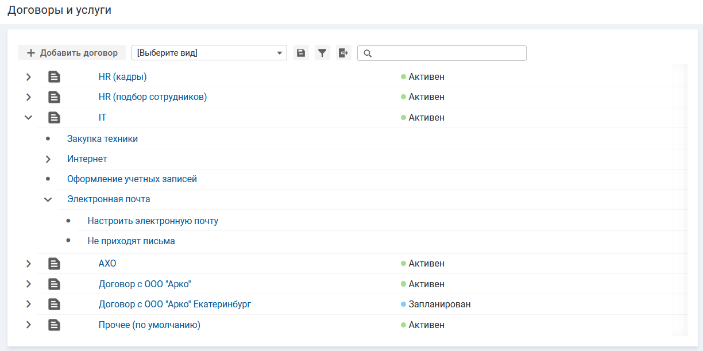Click the save view icon in toolbar
Screen dimensions: 703x351
click(x=301, y=53)
